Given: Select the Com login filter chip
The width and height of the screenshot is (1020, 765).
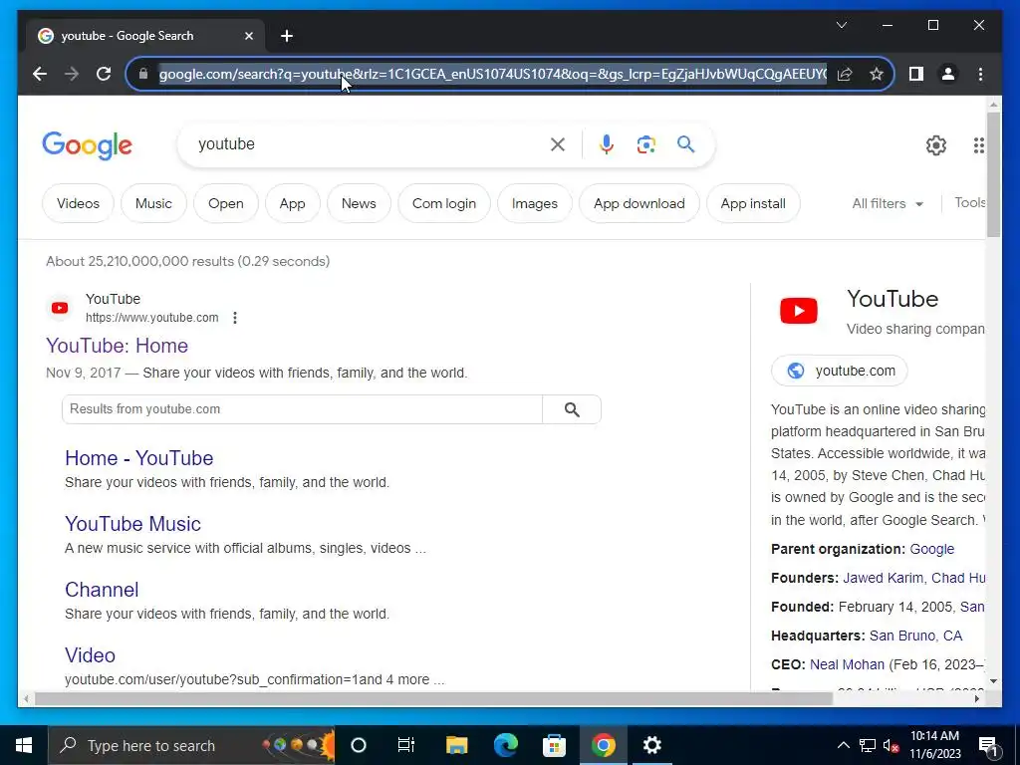Looking at the screenshot, I should [x=444, y=203].
